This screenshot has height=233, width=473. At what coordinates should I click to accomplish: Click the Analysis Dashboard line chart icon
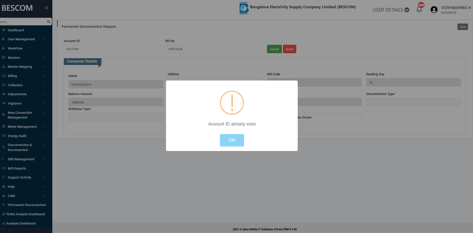[x=4, y=223]
